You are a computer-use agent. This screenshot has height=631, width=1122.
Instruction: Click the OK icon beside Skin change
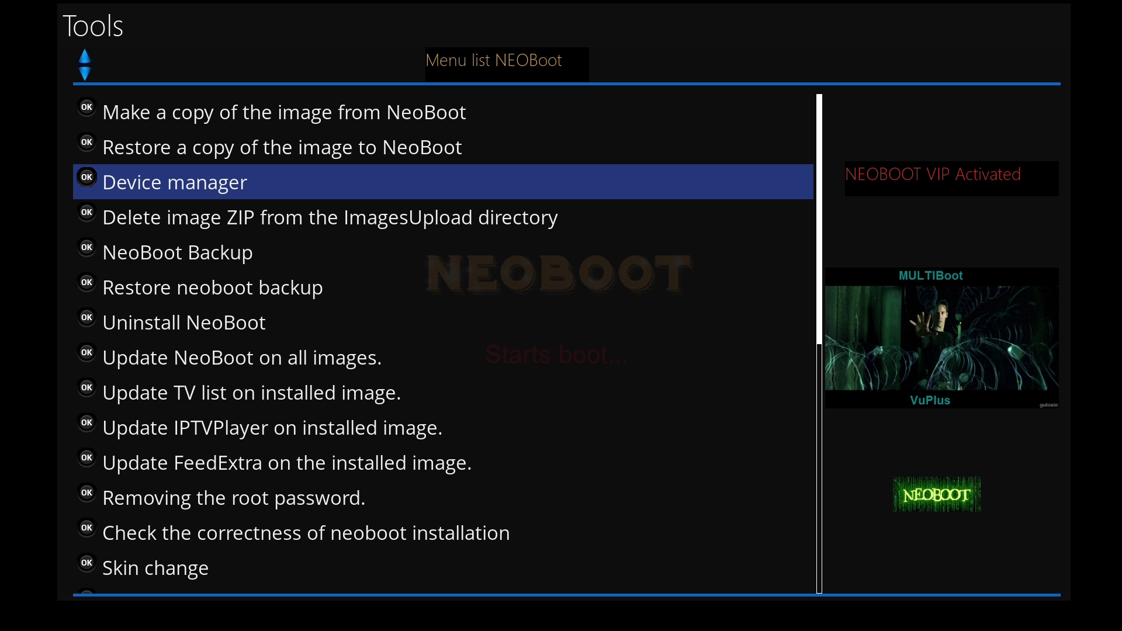pyautogui.click(x=86, y=563)
